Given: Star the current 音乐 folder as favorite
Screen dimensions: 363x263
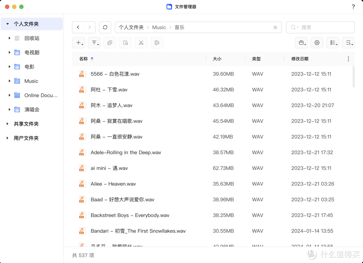Looking at the screenshot, I should [275, 27].
